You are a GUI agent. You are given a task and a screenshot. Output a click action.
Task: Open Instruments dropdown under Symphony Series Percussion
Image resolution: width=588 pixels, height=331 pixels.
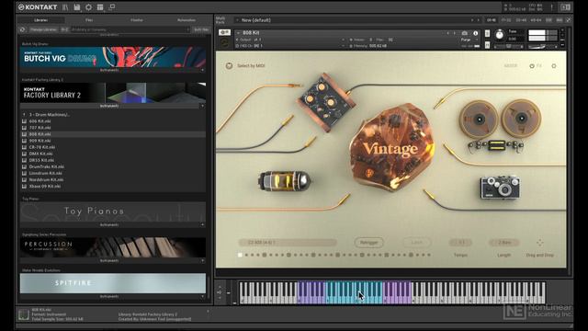click(x=112, y=260)
